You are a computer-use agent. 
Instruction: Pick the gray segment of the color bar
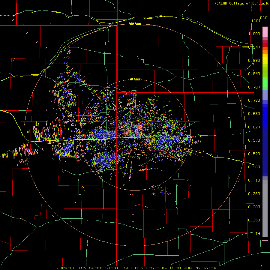click(x=265, y=208)
